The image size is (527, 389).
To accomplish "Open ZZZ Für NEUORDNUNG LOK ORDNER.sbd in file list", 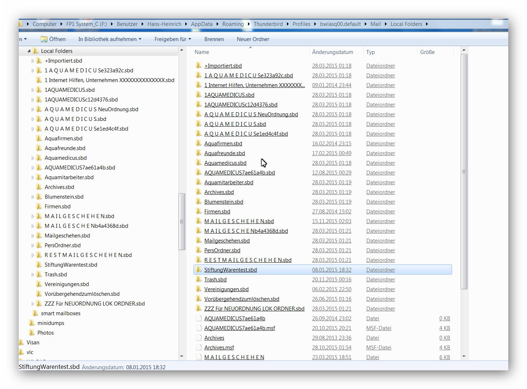I will (254, 308).
